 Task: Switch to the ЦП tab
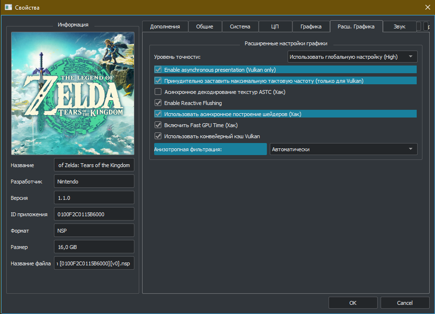[275, 26]
